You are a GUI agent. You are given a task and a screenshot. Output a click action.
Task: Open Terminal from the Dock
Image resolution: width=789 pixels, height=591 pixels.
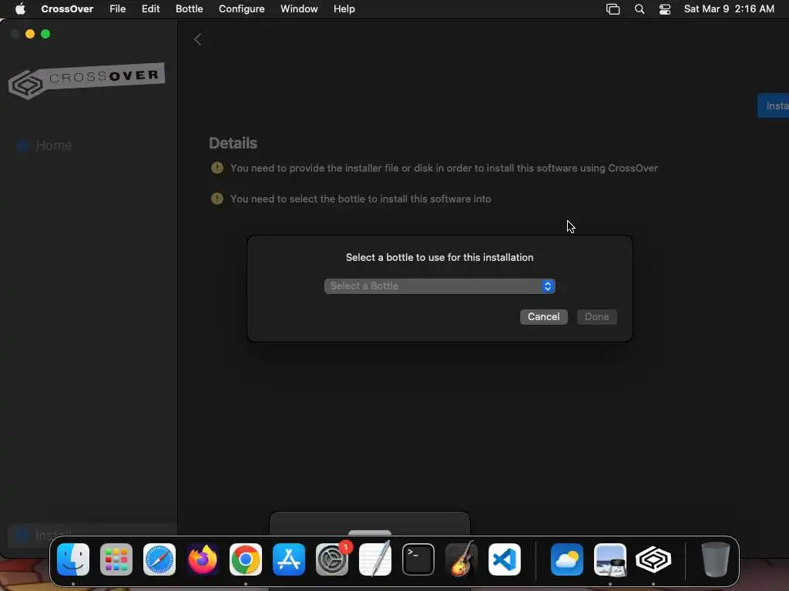click(418, 559)
